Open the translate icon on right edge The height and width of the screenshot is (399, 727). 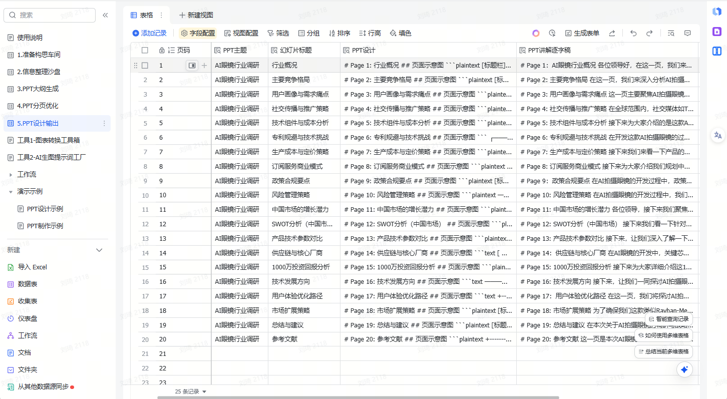[x=717, y=135]
